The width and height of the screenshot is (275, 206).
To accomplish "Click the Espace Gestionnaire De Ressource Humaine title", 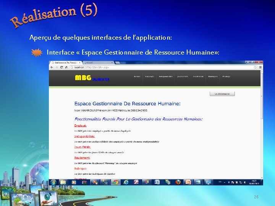I will [x=127, y=103].
